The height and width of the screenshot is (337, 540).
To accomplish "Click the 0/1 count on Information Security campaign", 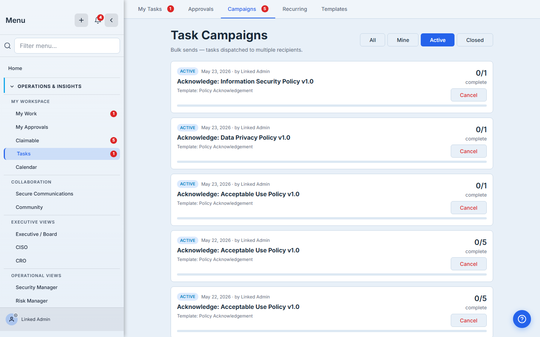I will click(x=481, y=73).
